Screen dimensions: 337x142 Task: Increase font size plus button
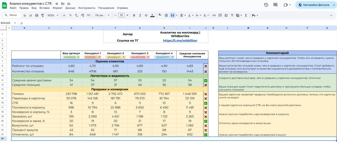[x=127, y=15]
